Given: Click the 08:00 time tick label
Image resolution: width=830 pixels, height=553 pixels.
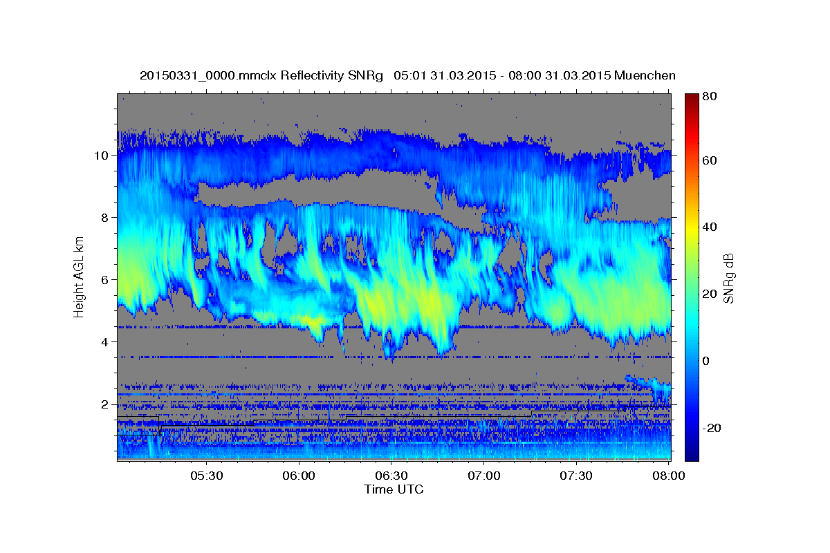Looking at the screenshot, I should tap(669, 476).
